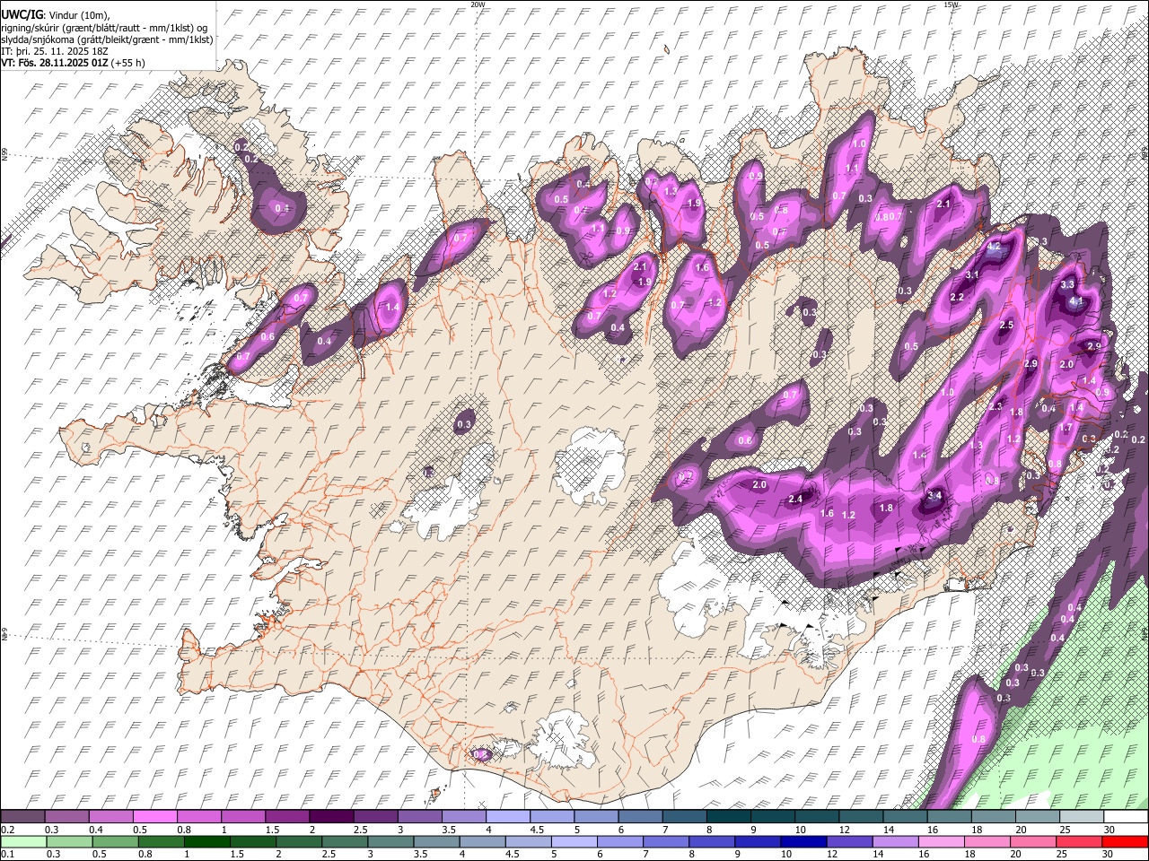
Task: Click the 15W longitude label on top edge
Action: 950,4
